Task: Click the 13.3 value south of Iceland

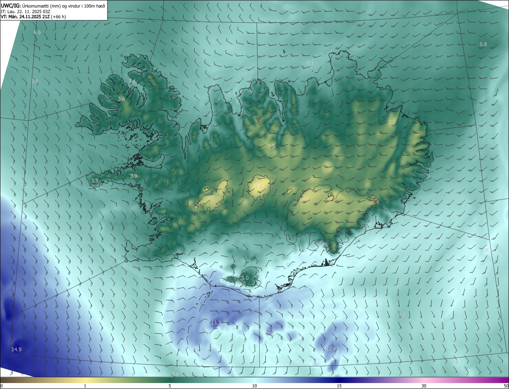Action: 216,323
